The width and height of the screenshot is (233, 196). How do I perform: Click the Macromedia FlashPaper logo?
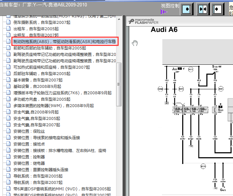(x=144, y=21)
